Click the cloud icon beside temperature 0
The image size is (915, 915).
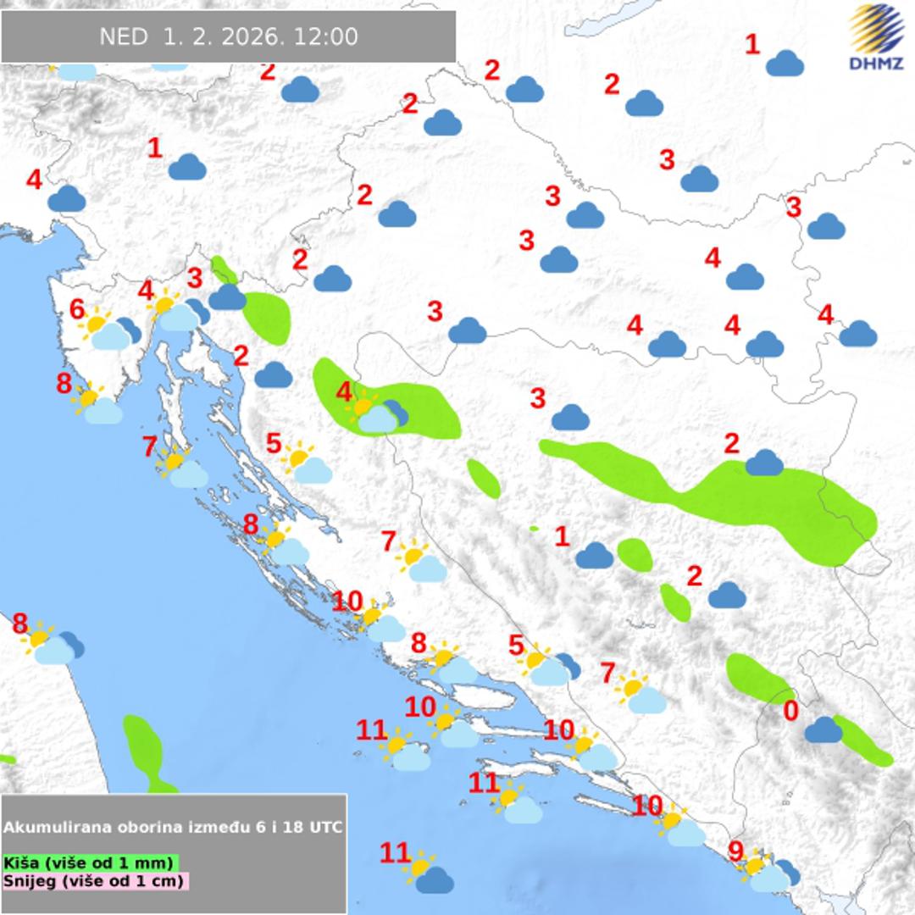pos(823,729)
